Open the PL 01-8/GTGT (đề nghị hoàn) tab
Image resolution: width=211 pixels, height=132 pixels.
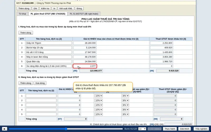[x=84, y=14]
